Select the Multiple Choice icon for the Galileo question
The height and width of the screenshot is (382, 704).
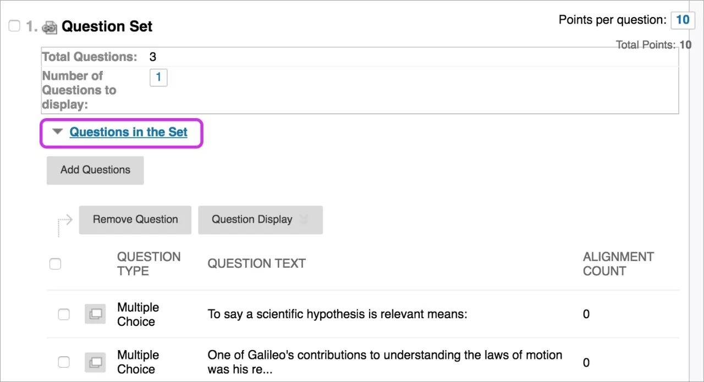(95, 362)
